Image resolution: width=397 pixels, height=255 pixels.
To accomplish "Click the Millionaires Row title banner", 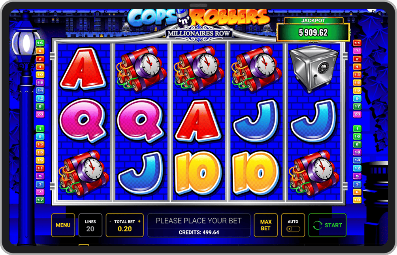I will click(x=199, y=34).
